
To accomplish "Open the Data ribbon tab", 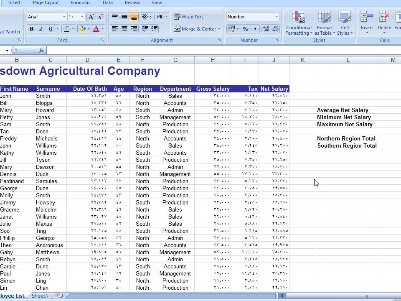I will pyautogui.click(x=108, y=3).
